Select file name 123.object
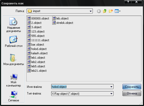The image size is (144, 106). point(38,31)
